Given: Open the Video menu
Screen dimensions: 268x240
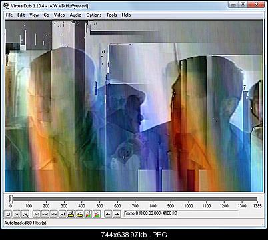Looking at the screenshot, I should pos(59,15).
